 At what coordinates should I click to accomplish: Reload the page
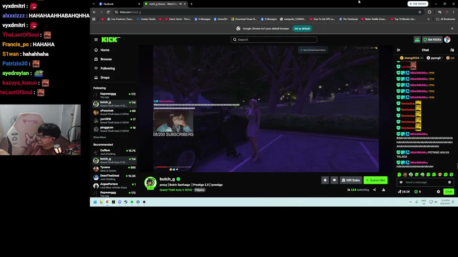click(108, 12)
